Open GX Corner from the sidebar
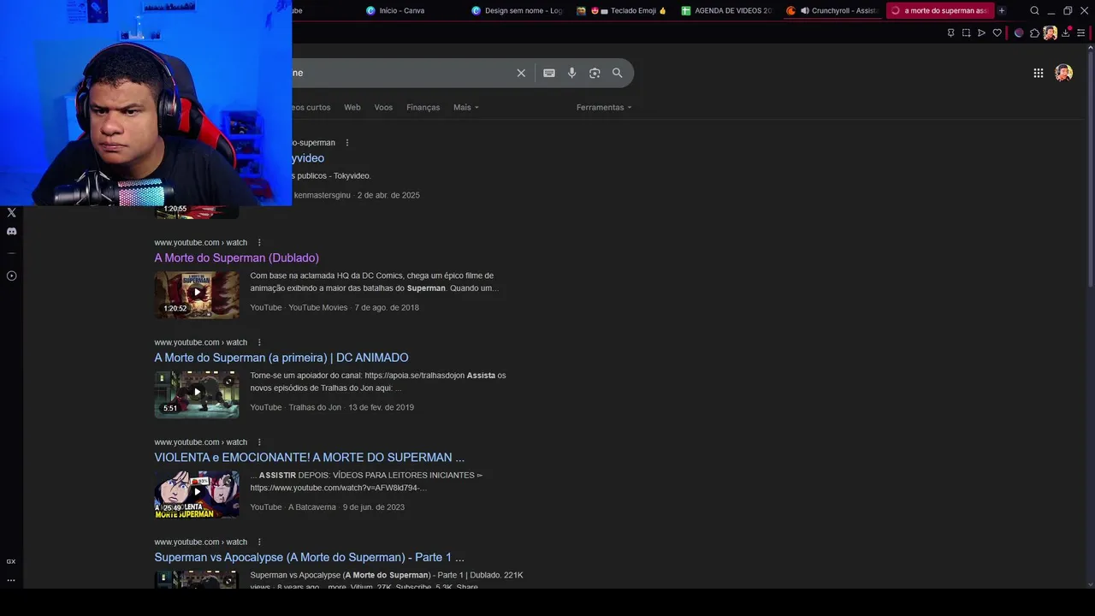Viewport: 1095px width, 616px height. click(11, 561)
